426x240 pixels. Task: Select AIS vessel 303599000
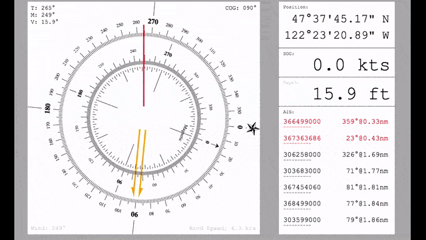point(335,220)
